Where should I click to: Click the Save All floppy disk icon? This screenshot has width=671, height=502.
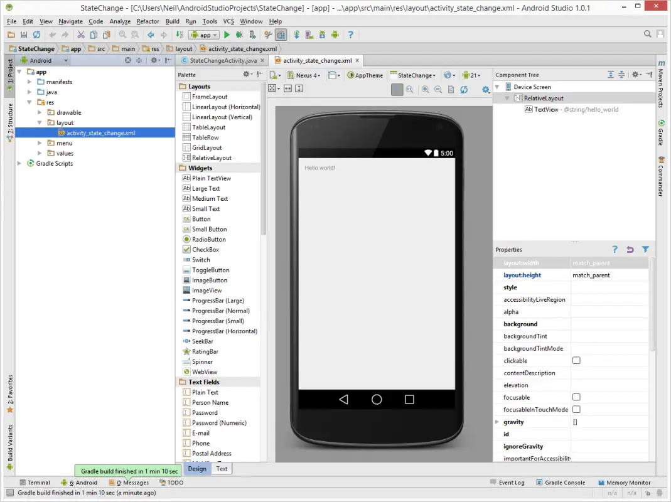tap(24, 35)
